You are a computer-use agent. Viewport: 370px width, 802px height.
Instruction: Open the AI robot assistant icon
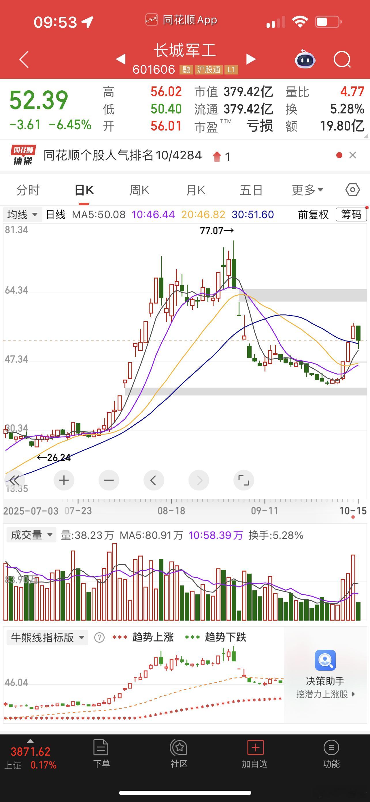tap(305, 59)
